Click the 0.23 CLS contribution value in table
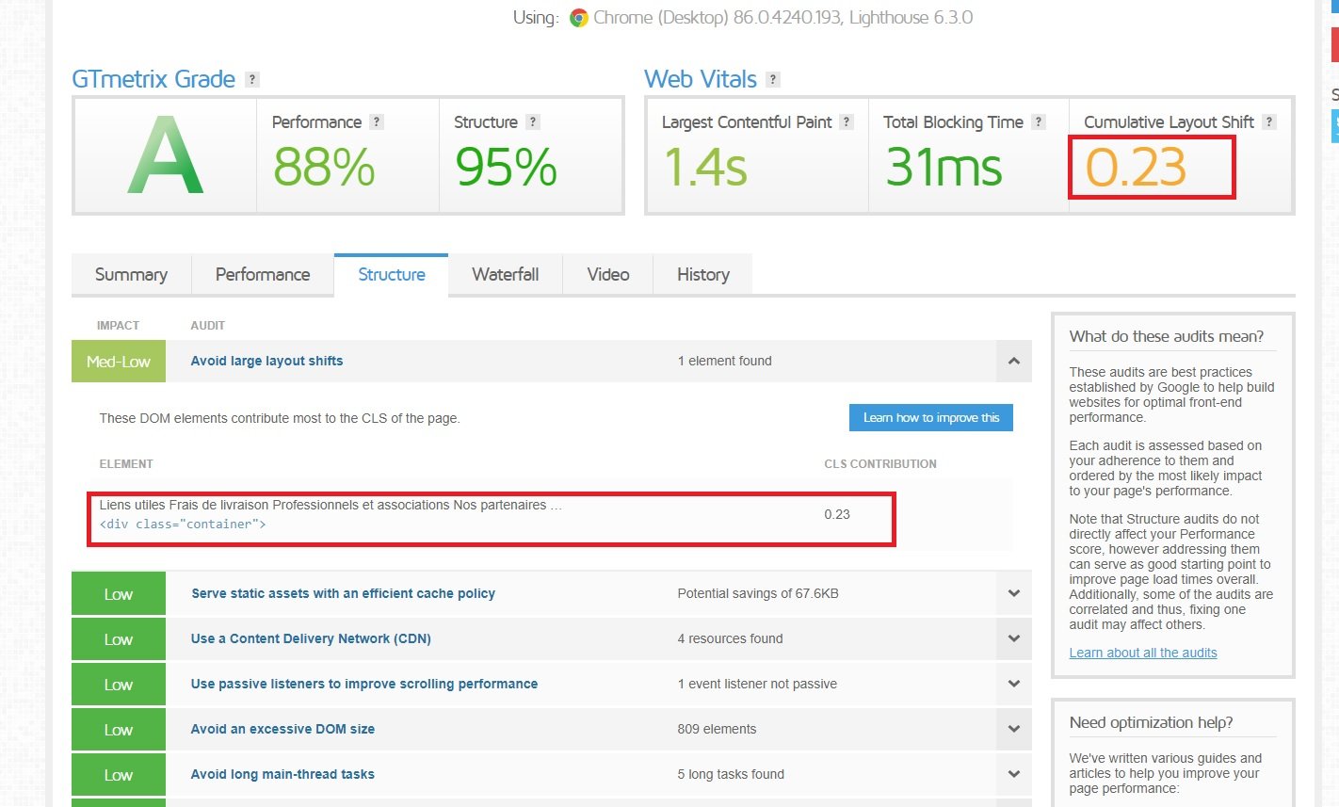The height and width of the screenshot is (807, 1339). click(x=837, y=514)
